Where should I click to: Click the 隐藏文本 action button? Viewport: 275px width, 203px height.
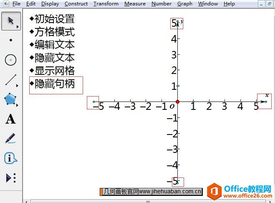click(x=52, y=58)
